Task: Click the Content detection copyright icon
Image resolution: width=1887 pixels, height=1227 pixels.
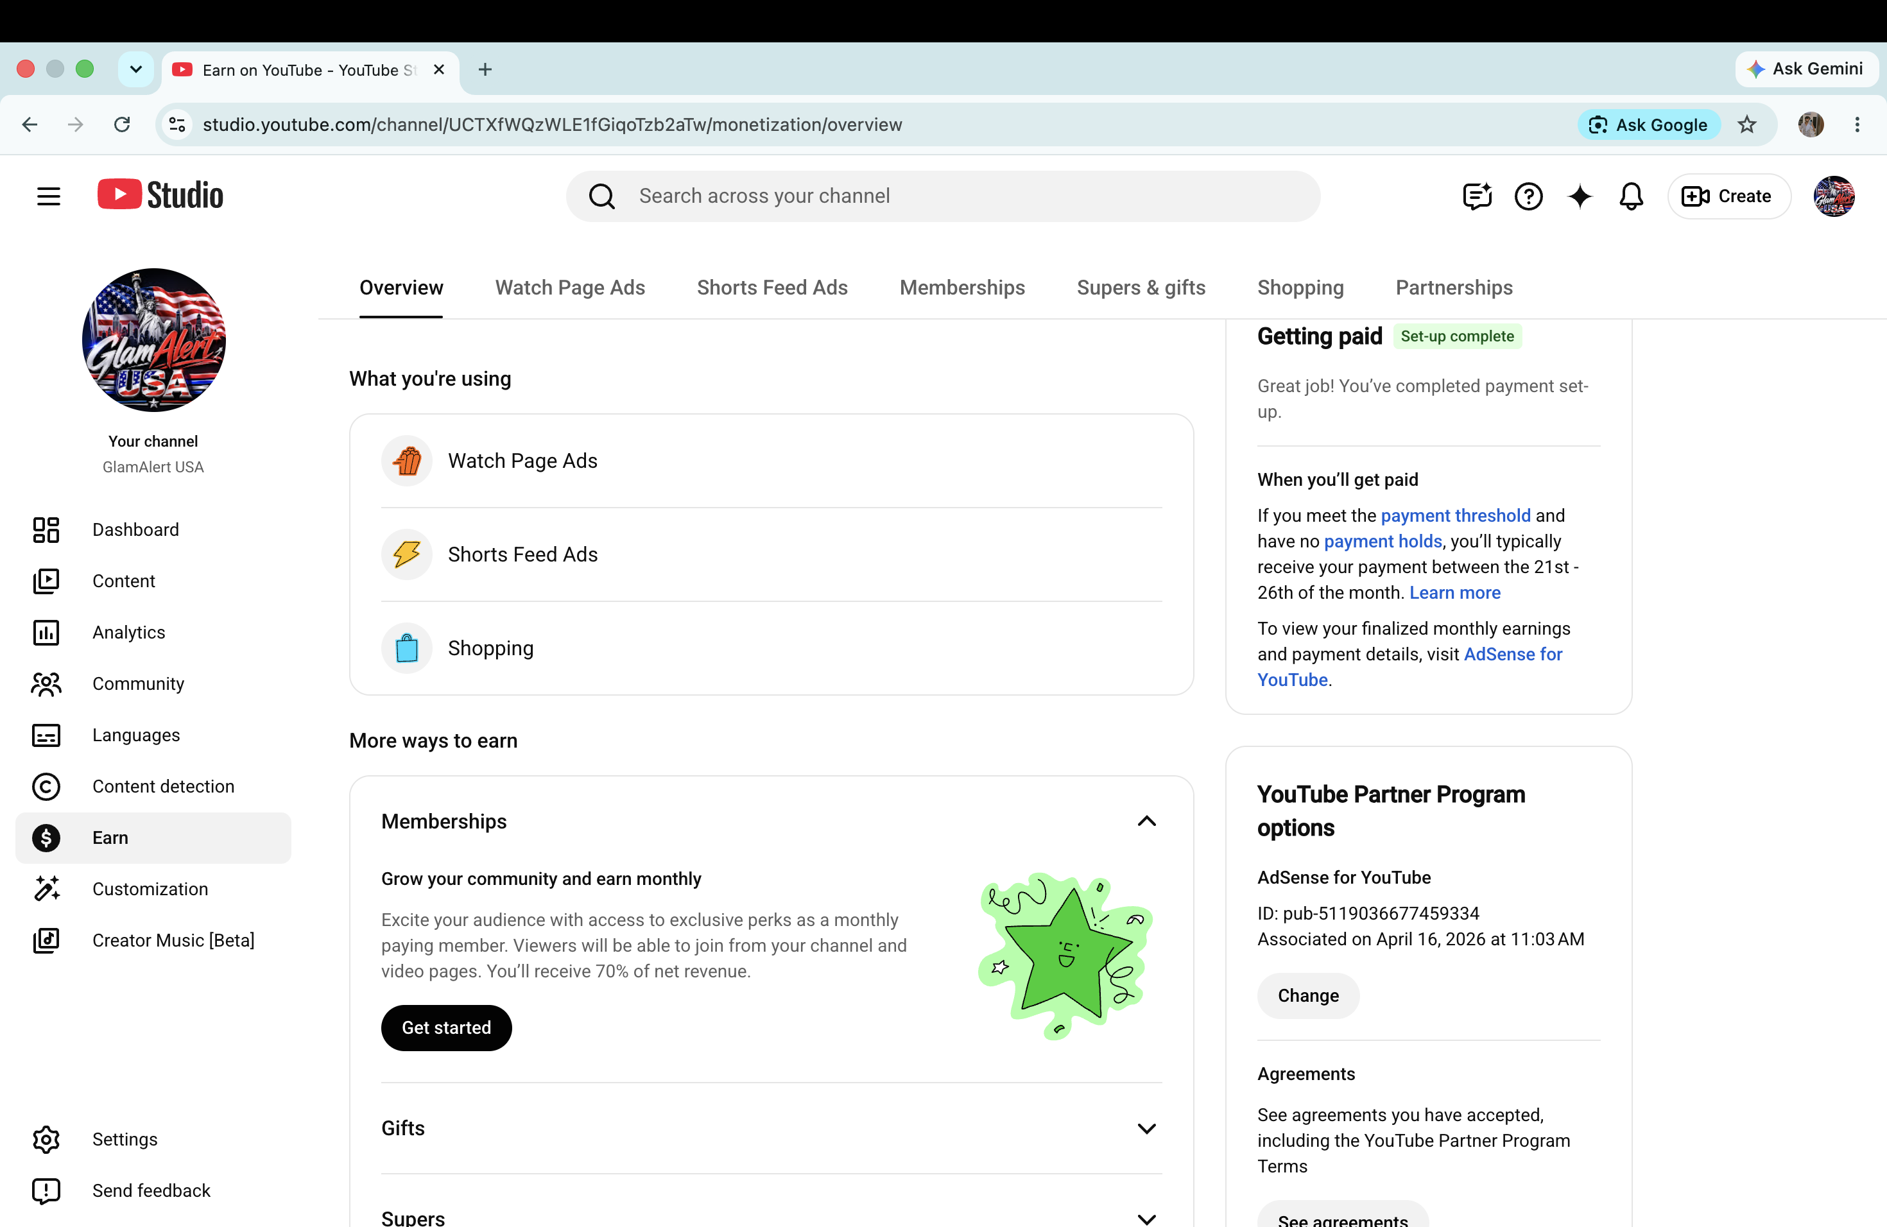Action: 46,786
